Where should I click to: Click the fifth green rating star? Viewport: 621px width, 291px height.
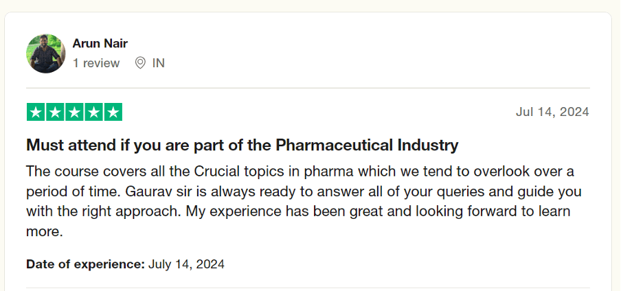click(x=113, y=112)
